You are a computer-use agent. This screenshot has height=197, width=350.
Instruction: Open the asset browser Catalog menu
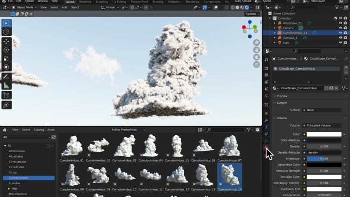38,130
